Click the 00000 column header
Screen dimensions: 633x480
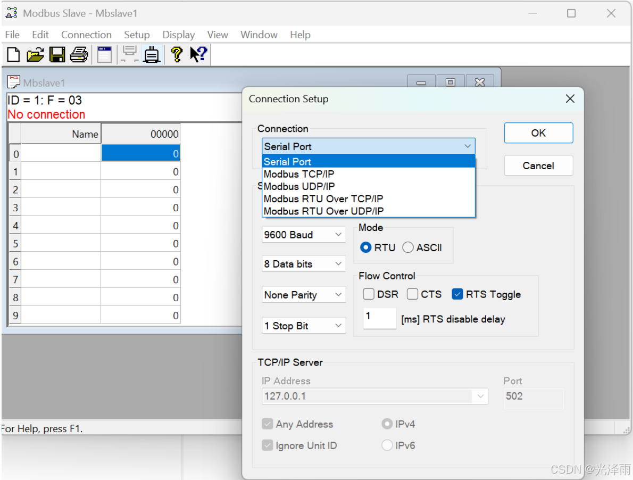pos(140,134)
